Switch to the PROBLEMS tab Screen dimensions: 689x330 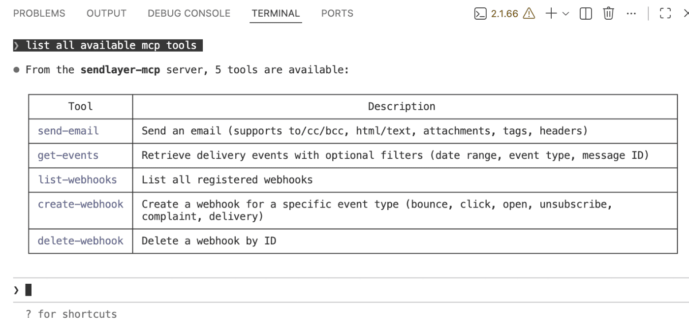point(39,13)
